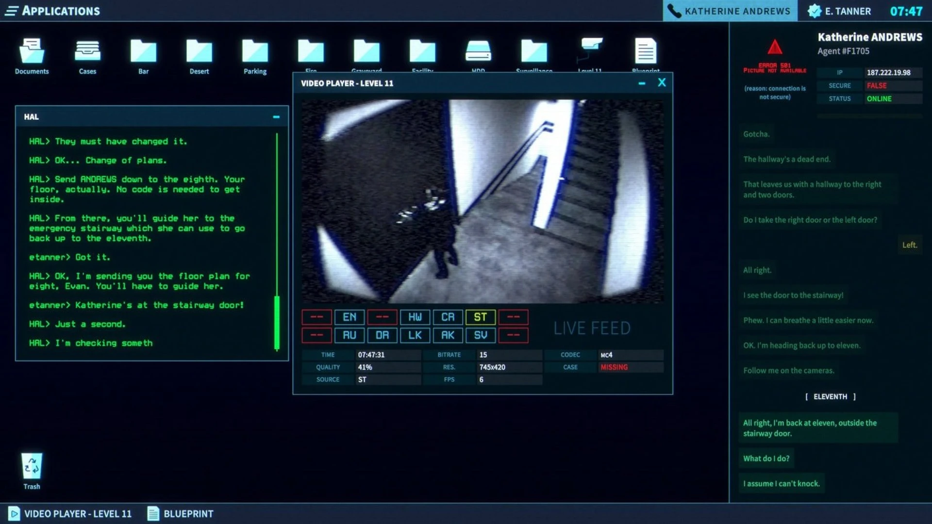The height and width of the screenshot is (524, 932).
Task: Open the Desert folder
Action: pos(199,51)
